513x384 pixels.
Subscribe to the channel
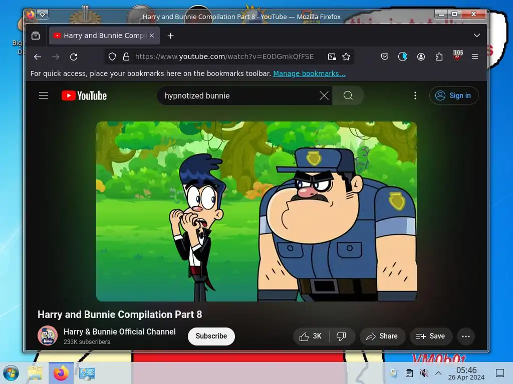coord(211,336)
